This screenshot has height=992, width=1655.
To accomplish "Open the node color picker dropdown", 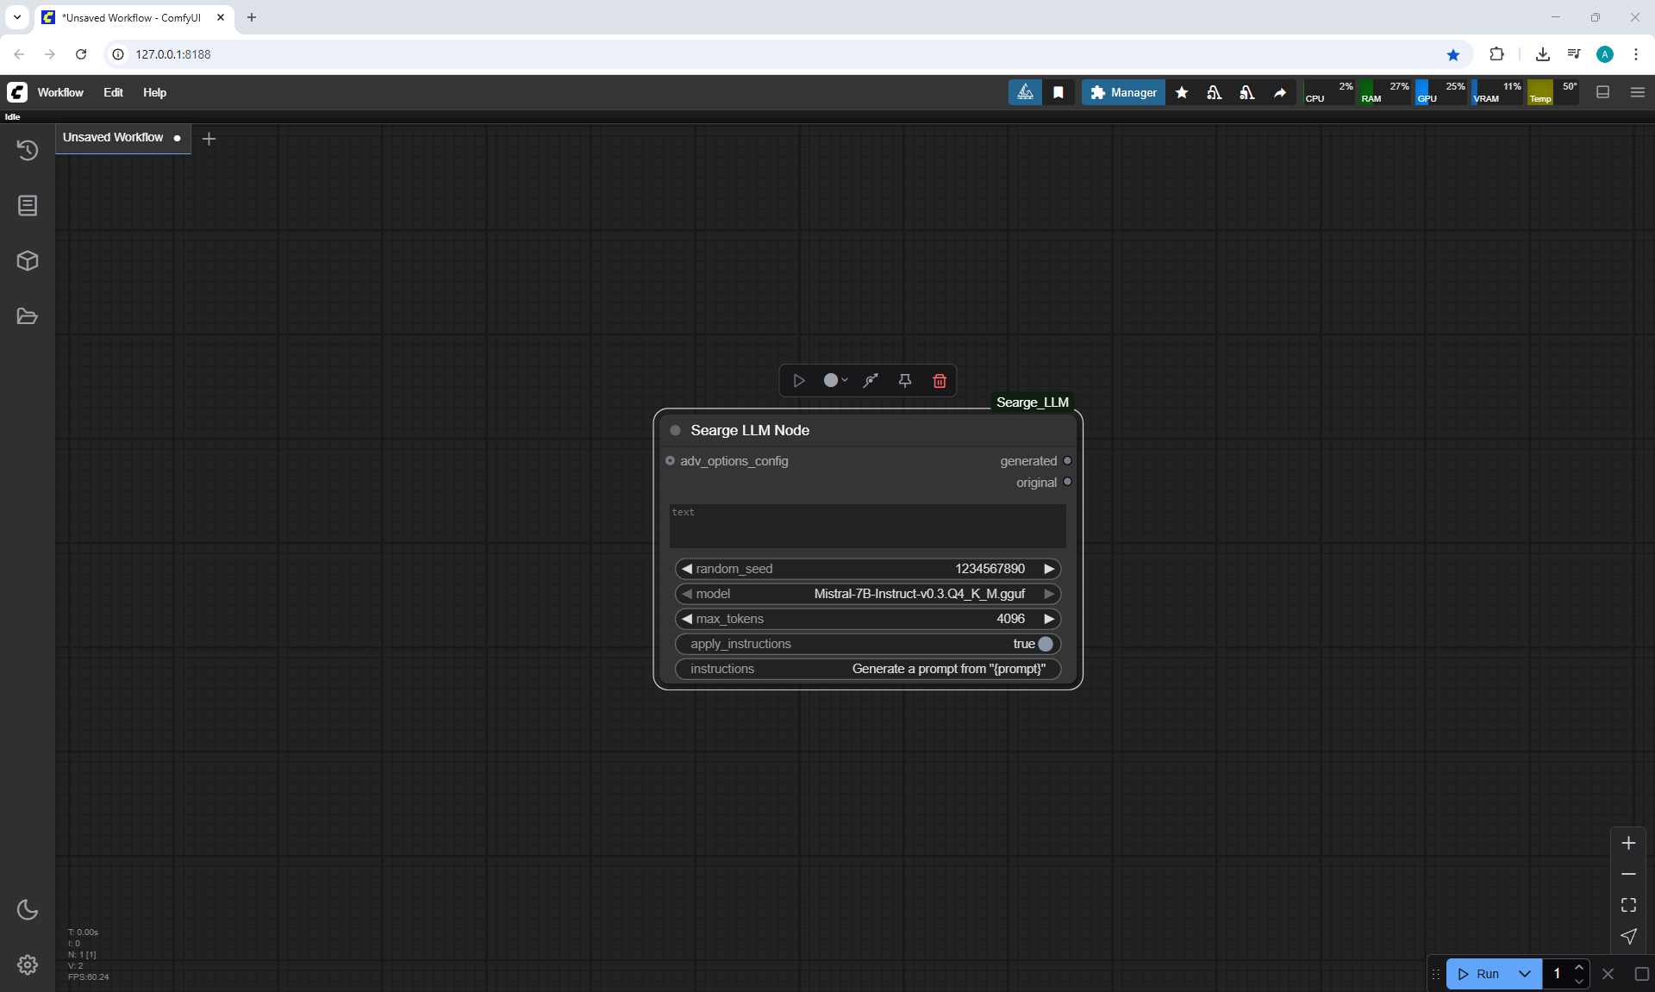I will coord(834,380).
